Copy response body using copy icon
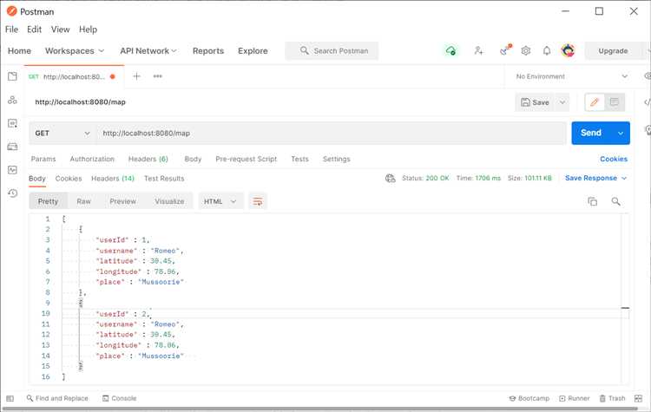Screen dimensions: 651x412 [593, 201]
